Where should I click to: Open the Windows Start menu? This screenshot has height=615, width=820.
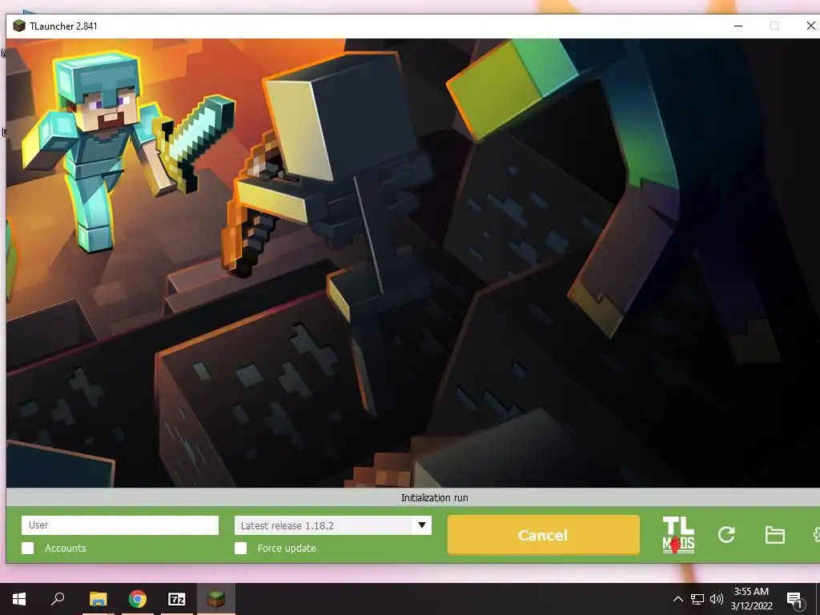tap(19, 599)
